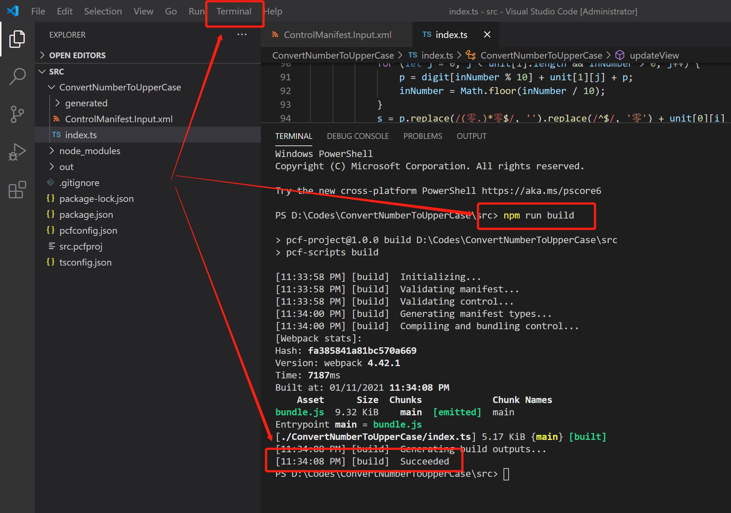Click line number 91 in the gutter

tap(285, 77)
